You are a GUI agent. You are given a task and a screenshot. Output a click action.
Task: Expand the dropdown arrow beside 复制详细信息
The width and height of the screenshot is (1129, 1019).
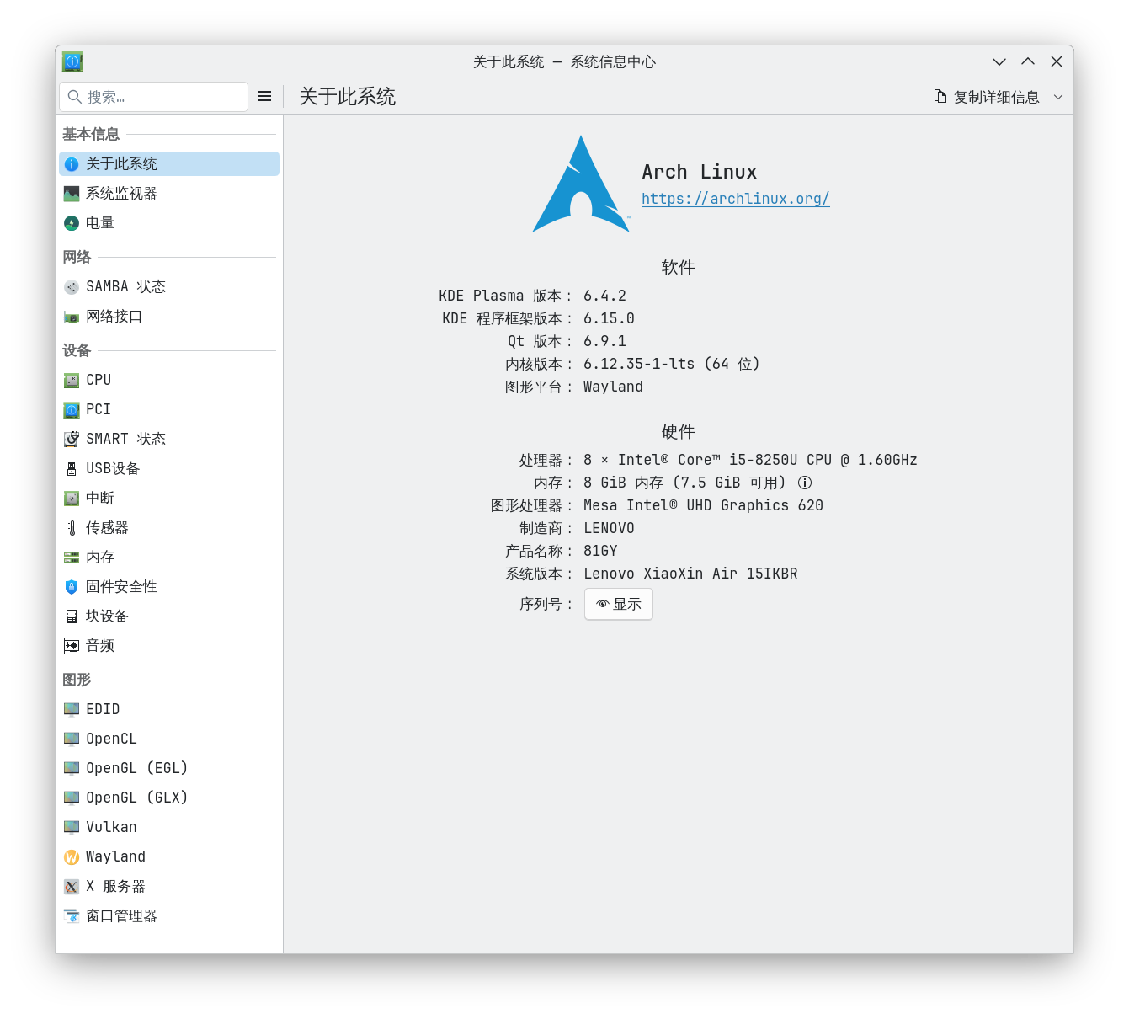[x=1058, y=97]
